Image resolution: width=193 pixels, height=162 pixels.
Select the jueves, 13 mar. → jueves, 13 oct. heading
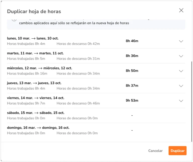34,83
